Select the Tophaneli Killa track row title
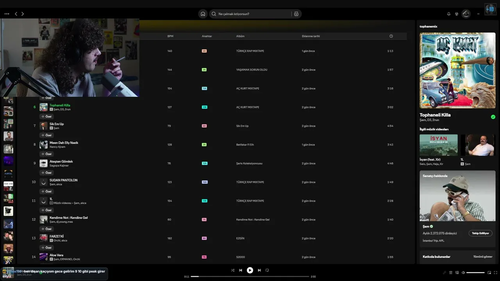Screen dimensions: 500x281 [x=60, y=105]
